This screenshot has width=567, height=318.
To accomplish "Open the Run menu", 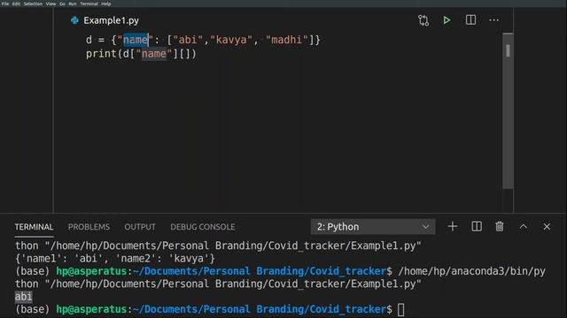I will pyautogui.click(x=73, y=4).
